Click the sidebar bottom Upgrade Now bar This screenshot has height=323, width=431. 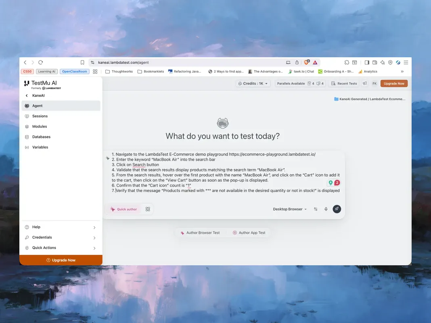pos(61,260)
